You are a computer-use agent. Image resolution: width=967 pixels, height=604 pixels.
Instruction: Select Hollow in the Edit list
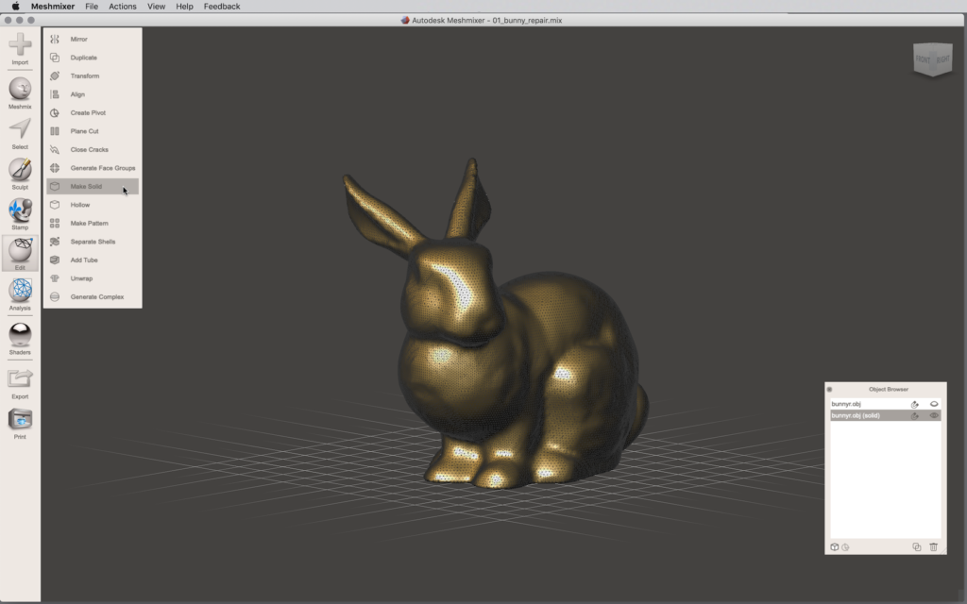[80, 205]
